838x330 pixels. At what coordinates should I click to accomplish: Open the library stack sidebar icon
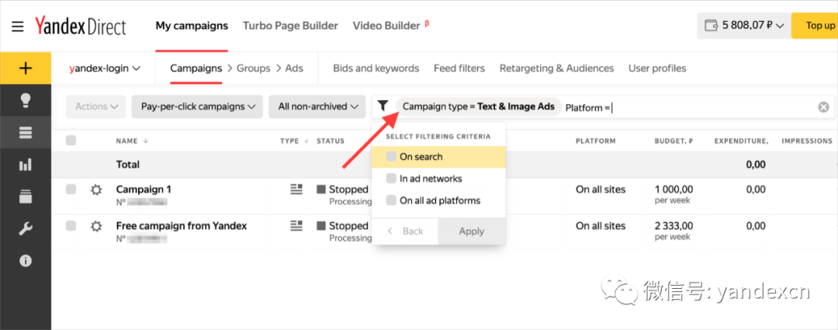coord(26,196)
